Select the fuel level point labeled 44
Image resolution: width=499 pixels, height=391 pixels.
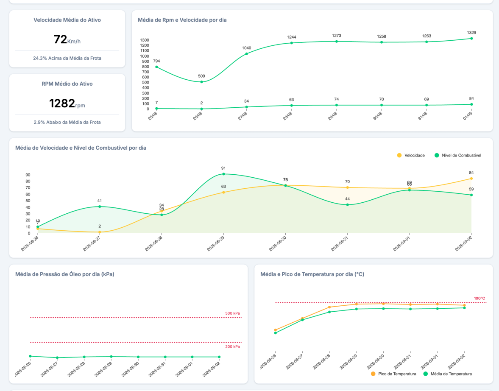(348, 205)
